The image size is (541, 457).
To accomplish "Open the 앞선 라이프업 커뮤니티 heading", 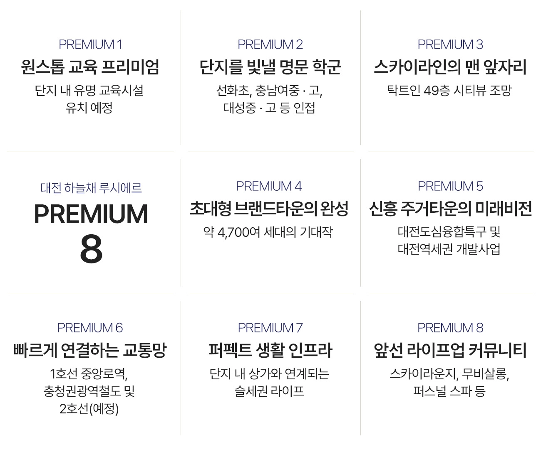I will coord(450,350).
